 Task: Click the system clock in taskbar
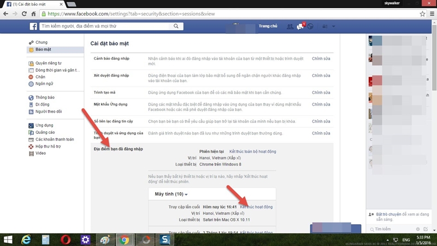click(x=423, y=240)
